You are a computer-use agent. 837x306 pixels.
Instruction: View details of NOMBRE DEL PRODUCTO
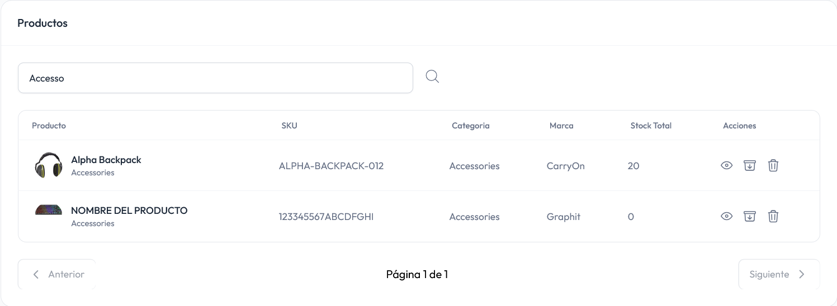[x=726, y=216]
